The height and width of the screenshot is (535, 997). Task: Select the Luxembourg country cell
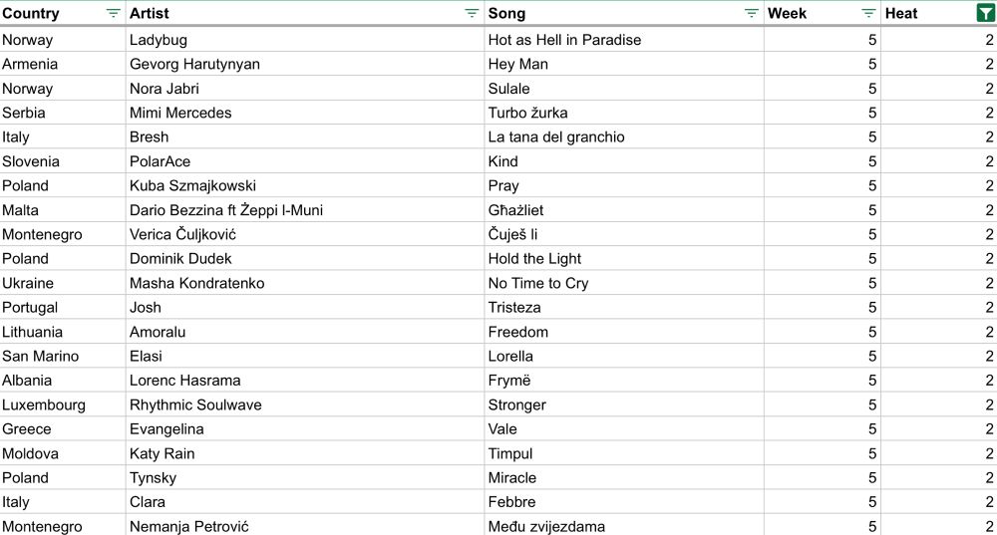tap(63, 404)
